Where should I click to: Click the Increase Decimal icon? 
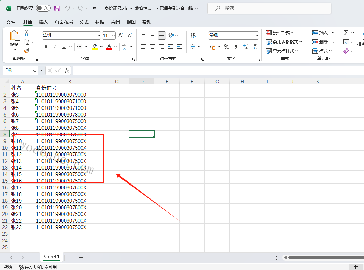pos(245,47)
